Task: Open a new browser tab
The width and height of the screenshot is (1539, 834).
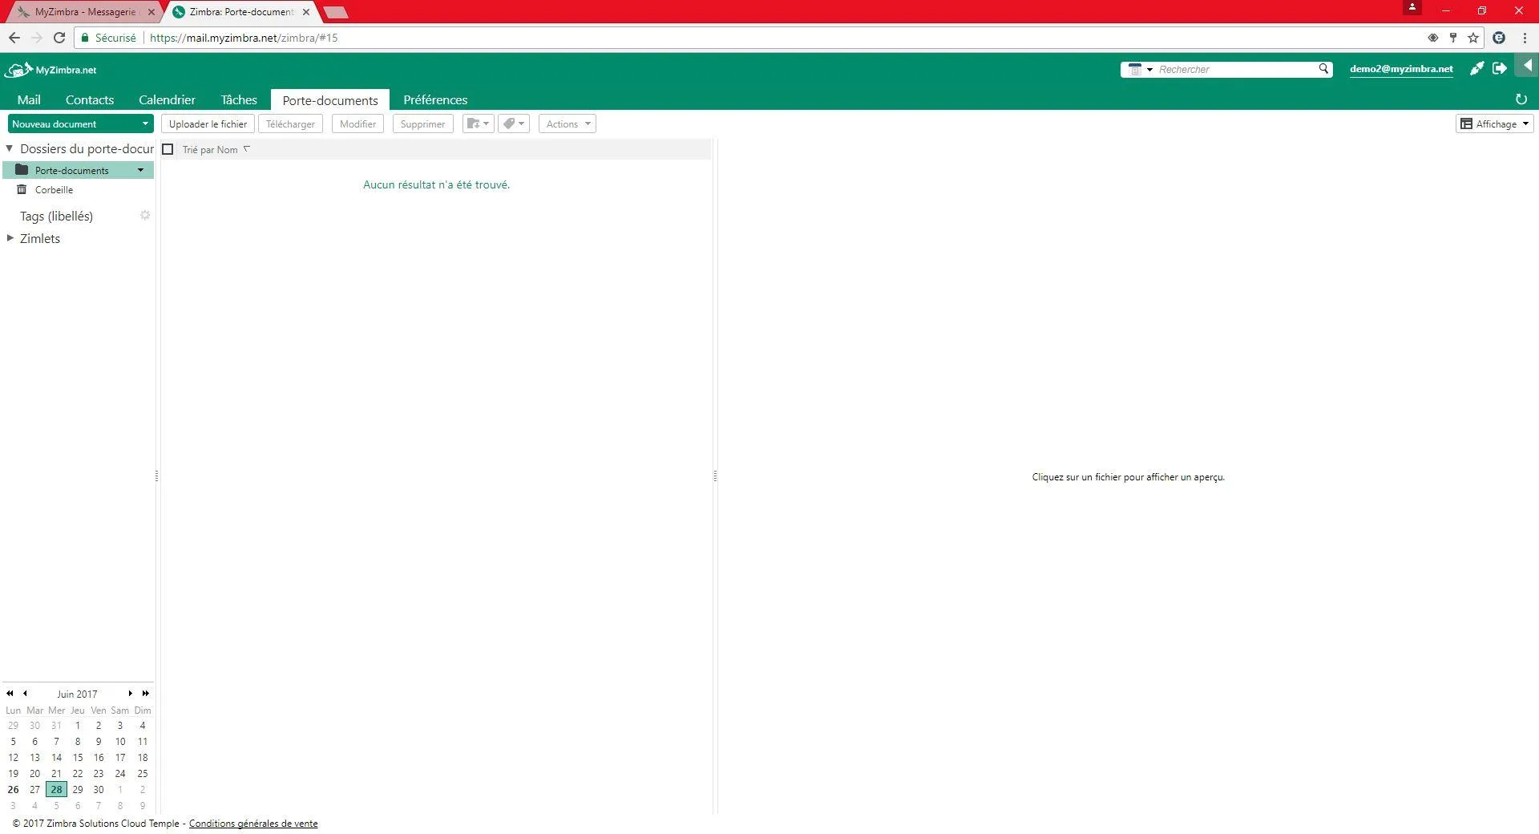Action: coord(336,12)
